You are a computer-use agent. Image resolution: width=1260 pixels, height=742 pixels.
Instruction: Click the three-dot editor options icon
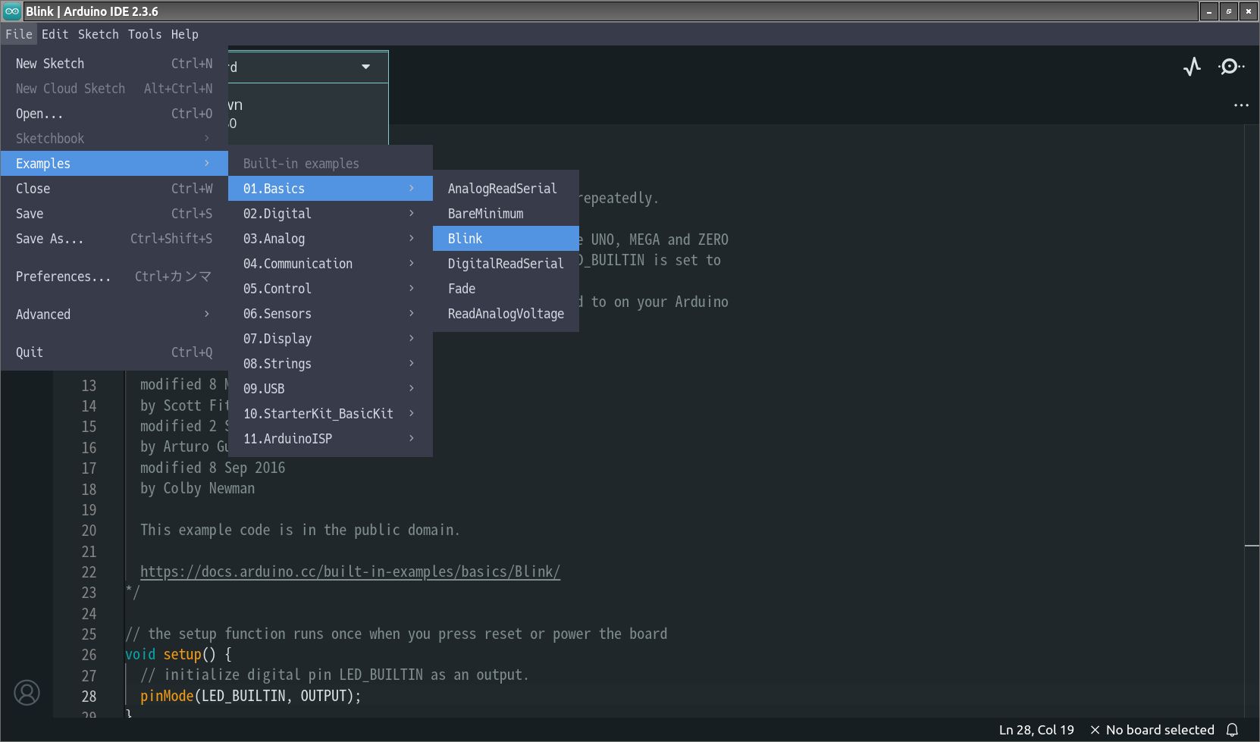[1241, 105]
